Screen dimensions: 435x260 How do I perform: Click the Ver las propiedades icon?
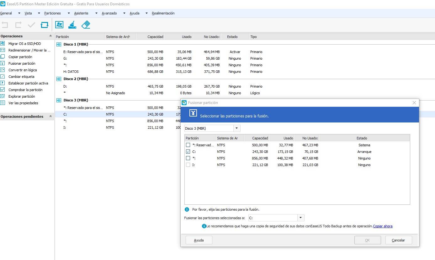3,103
